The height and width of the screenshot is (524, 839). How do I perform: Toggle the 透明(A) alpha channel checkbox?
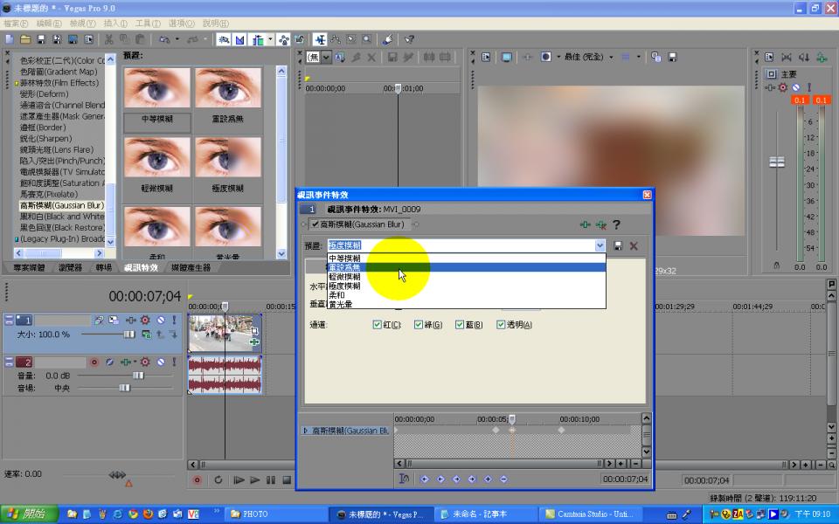502,325
